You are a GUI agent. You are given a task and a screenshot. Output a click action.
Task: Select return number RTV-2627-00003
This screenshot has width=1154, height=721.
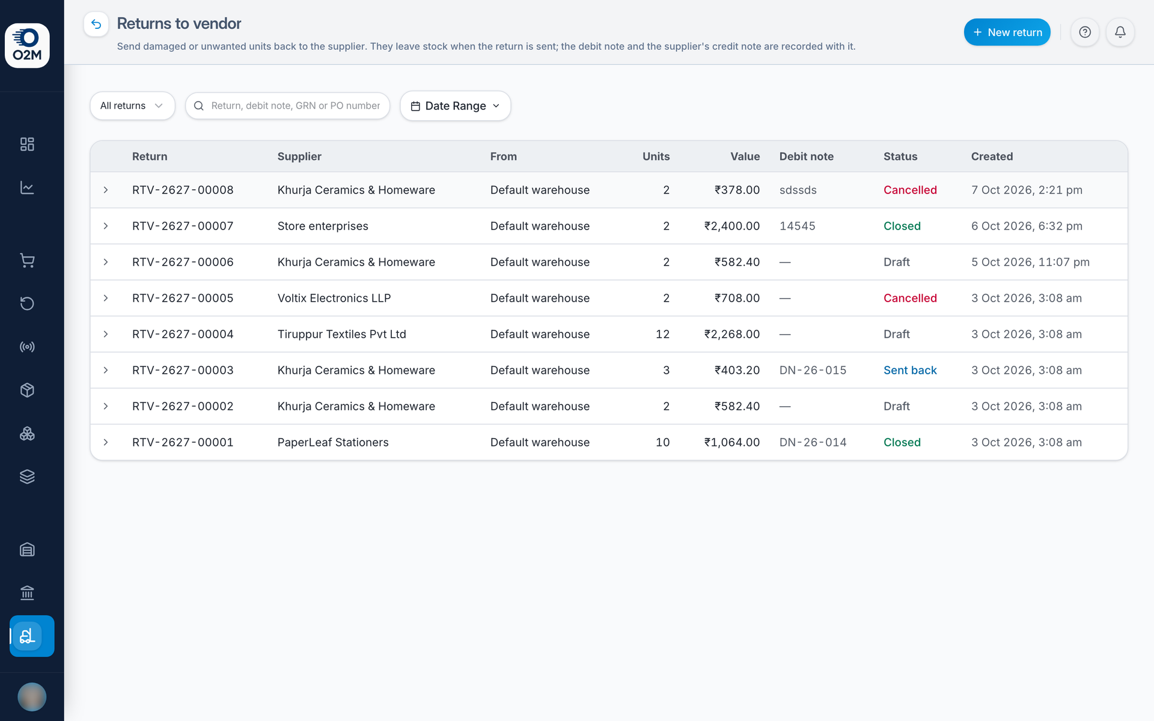183,370
